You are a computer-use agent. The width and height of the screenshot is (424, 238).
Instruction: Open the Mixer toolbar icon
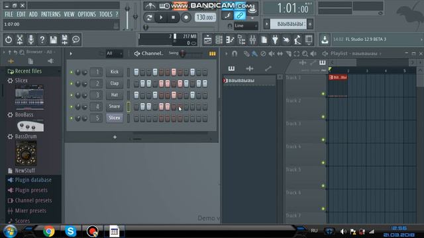[x=252, y=40]
